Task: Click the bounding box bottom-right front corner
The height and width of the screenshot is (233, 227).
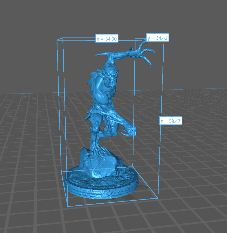Action: 157,198
